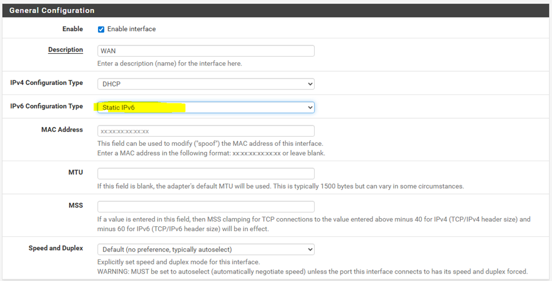Focus the MTU text box

coord(206,174)
